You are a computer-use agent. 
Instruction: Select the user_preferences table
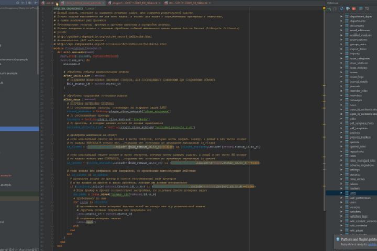pos(360,198)
